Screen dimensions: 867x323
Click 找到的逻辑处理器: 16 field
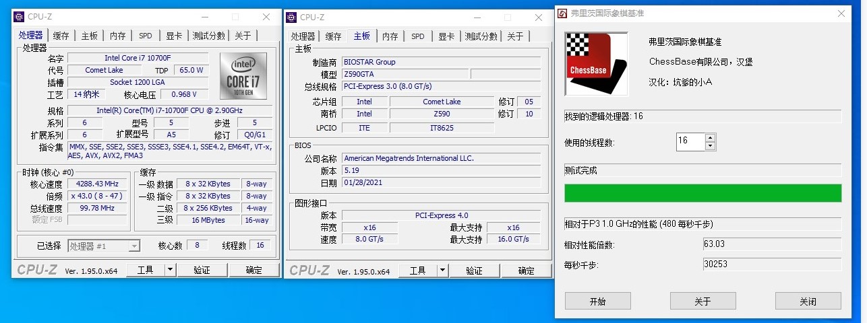coord(703,116)
